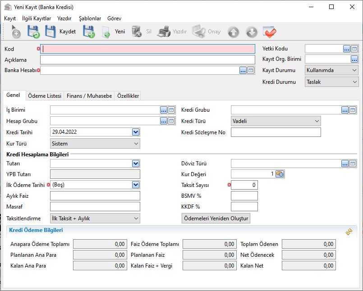Expand the Taksitlendirme dropdown
Screen dimensions: 363x291
[136, 218]
